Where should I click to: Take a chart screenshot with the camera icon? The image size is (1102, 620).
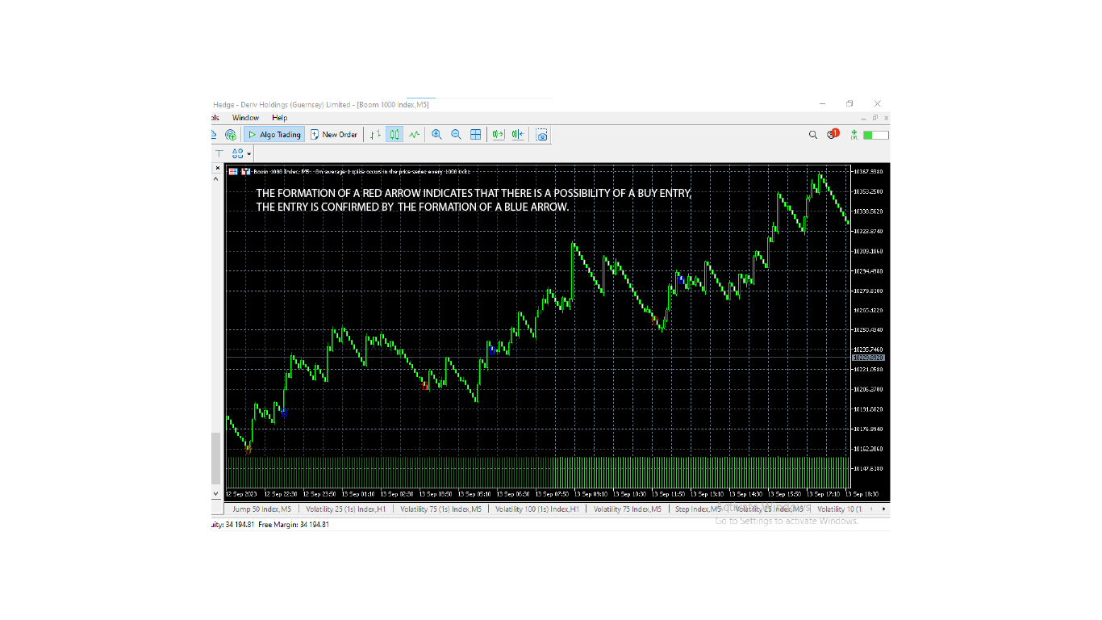[x=541, y=134]
